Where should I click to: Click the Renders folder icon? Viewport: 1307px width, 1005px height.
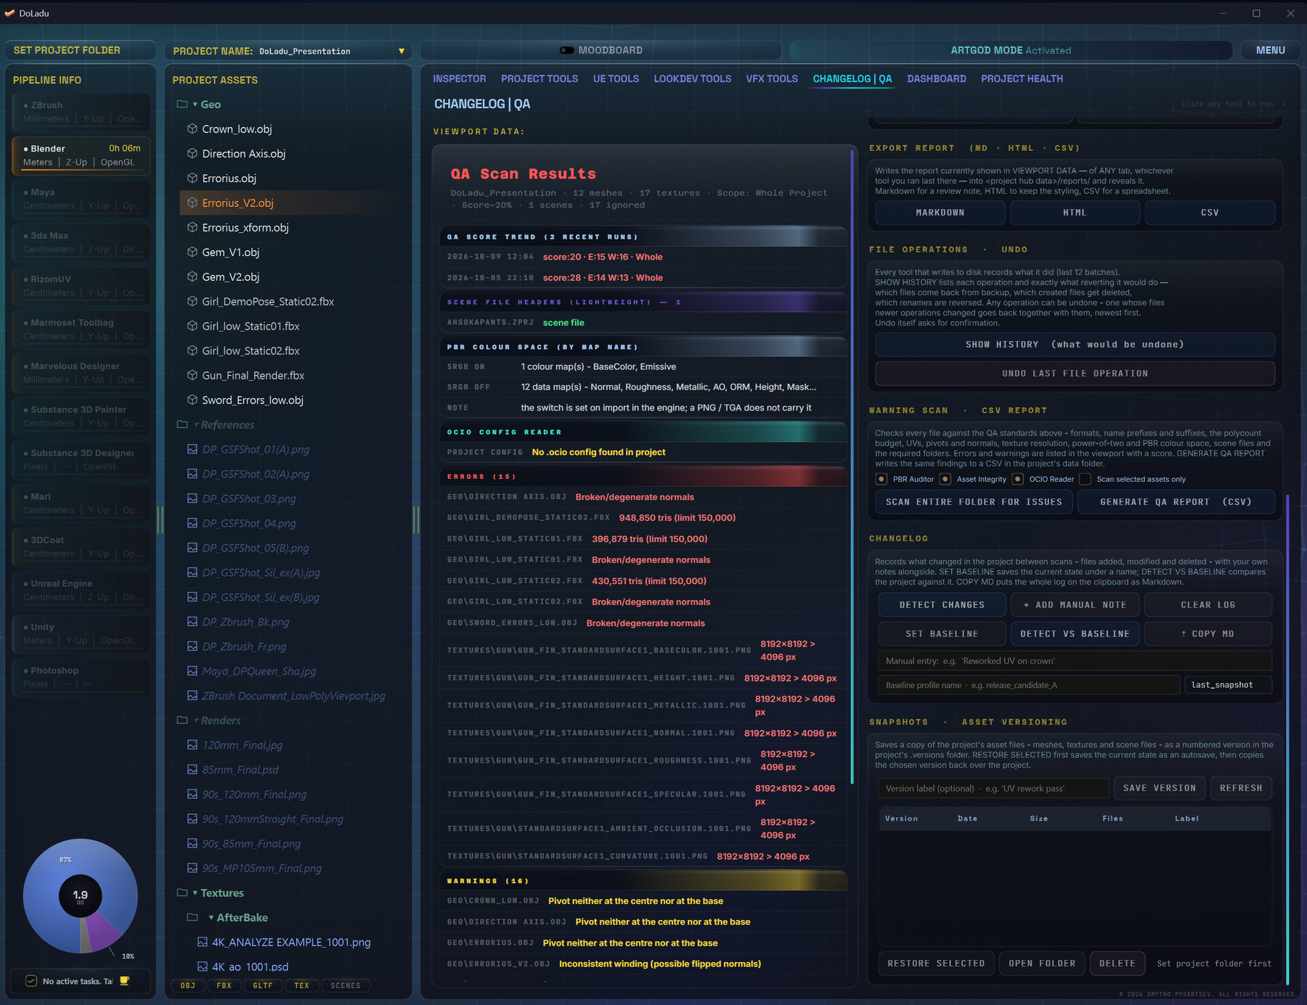182,721
